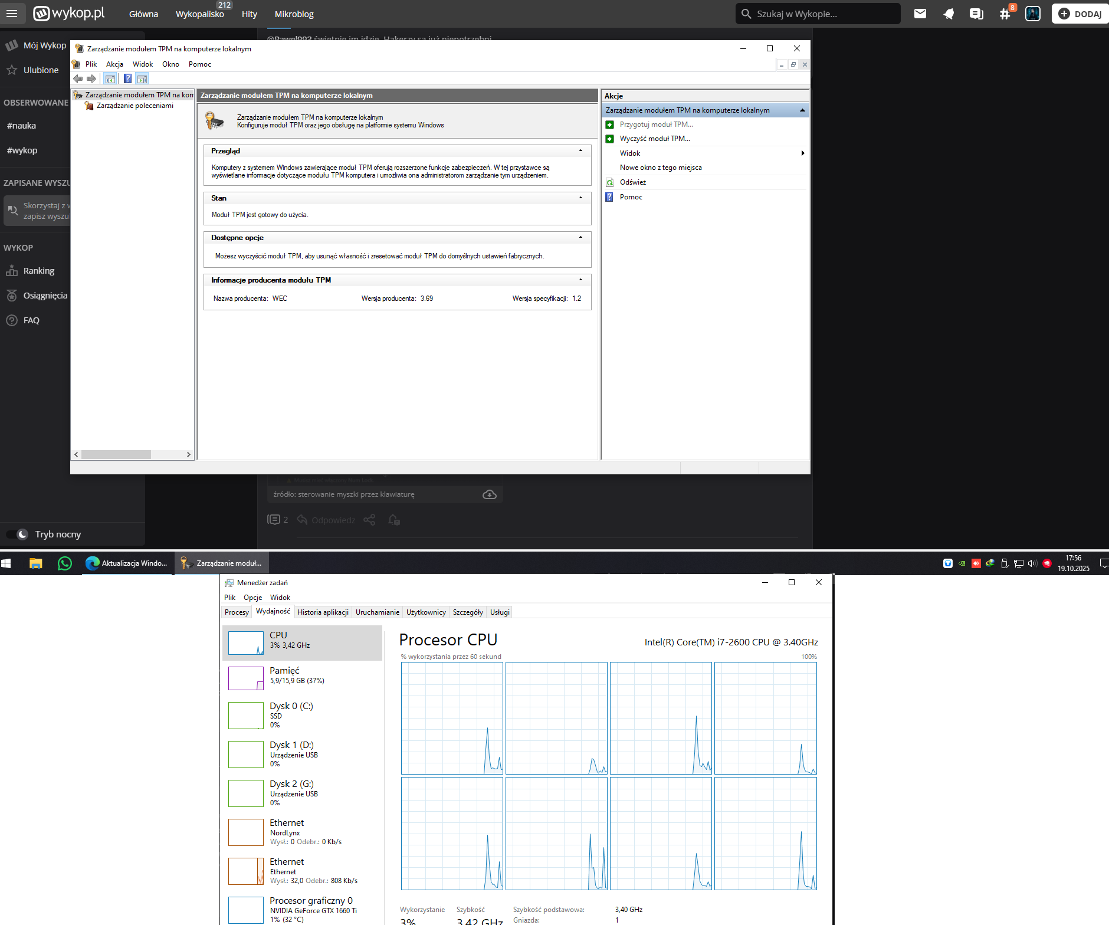The height and width of the screenshot is (925, 1109).
Task: Collapse the Stan section
Action: pyautogui.click(x=580, y=198)
